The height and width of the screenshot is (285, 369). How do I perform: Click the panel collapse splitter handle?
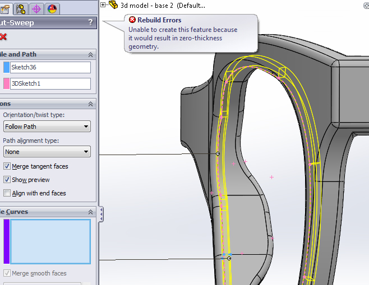point(101,214)
